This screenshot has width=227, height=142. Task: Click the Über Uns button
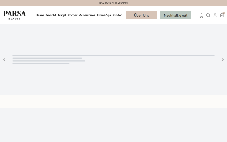[141, 15]
